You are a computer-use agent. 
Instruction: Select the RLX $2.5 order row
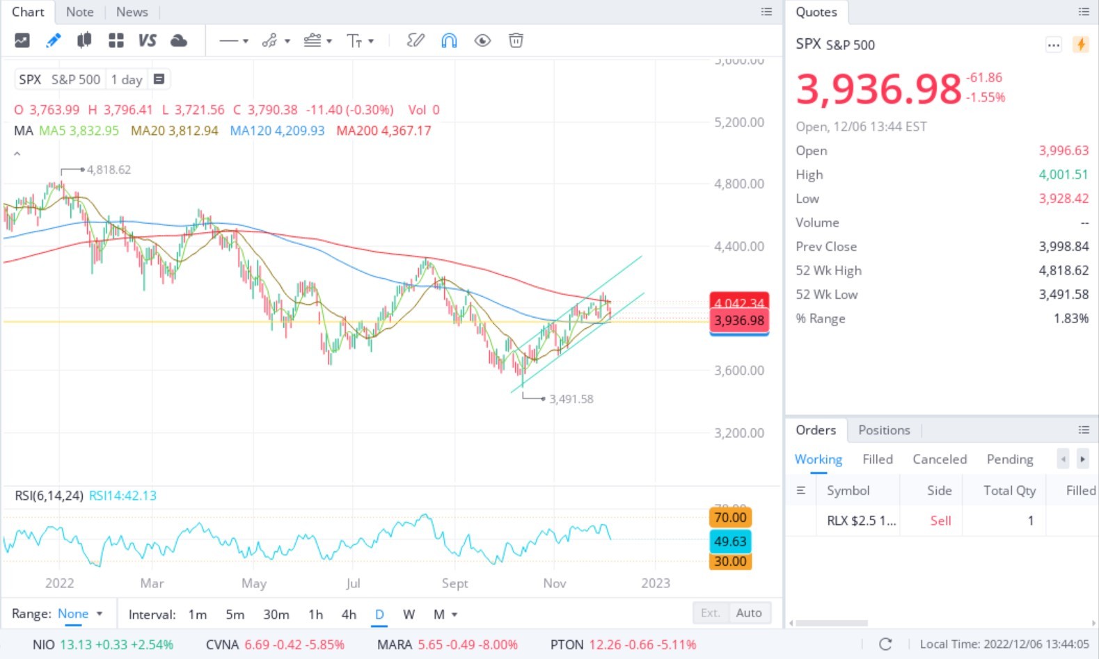tap(942, 521)
